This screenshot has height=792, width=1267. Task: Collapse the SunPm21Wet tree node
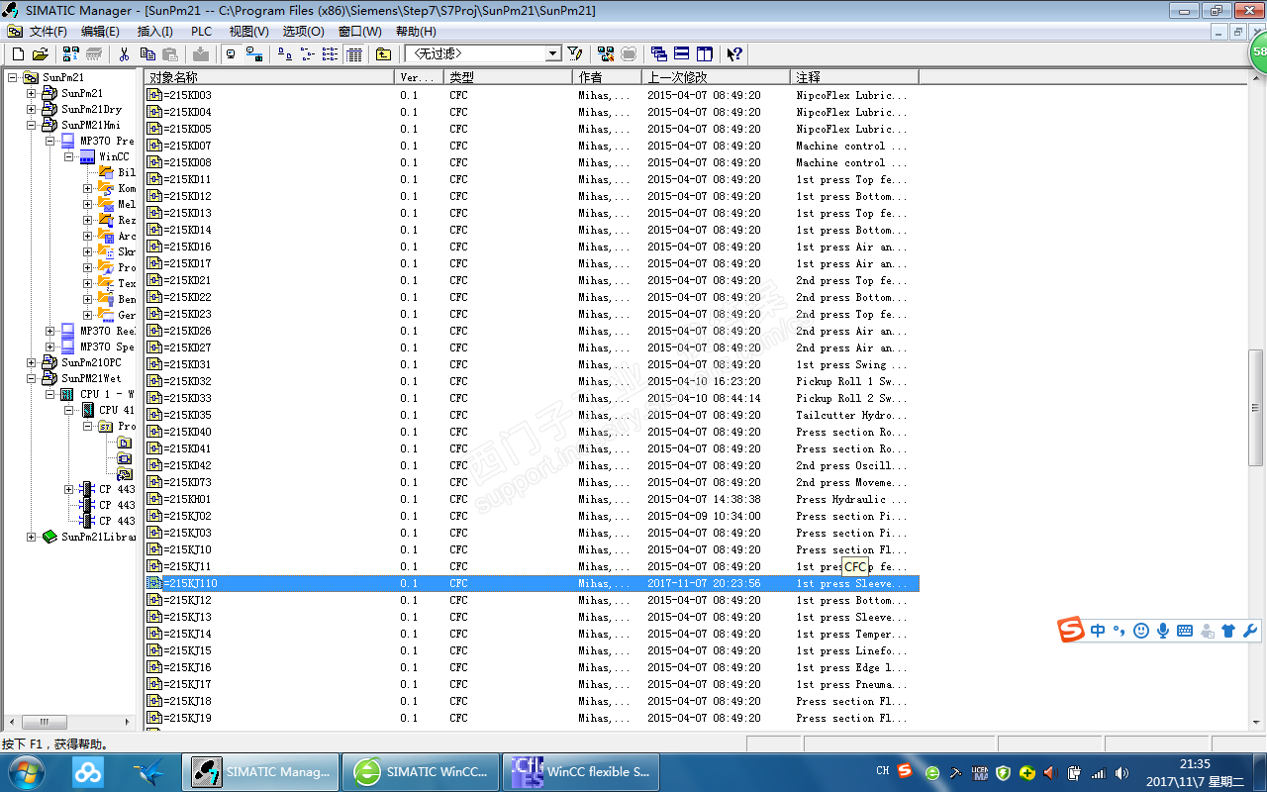tap(32, 378)
